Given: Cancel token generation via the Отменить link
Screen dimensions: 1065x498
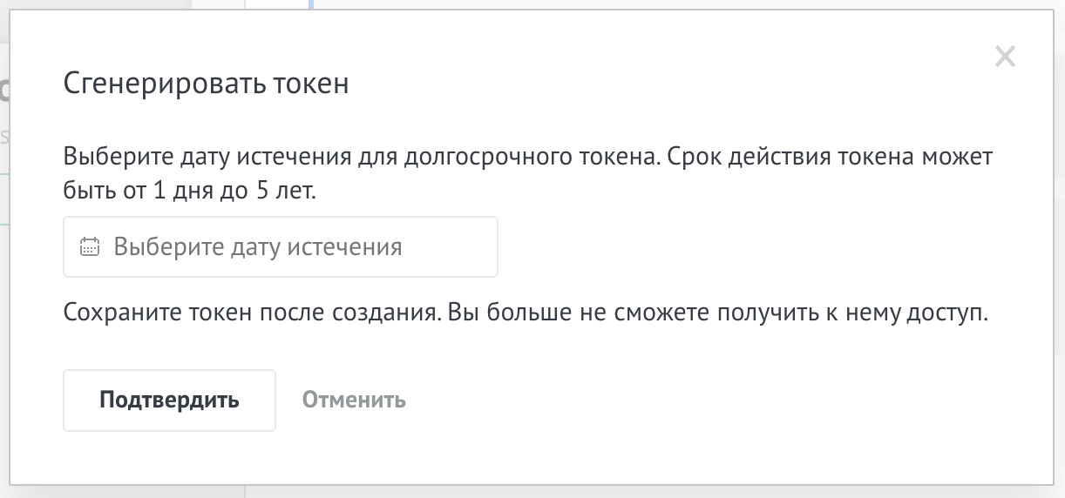Looking at the screenshot, I should [x=354, y=400].
